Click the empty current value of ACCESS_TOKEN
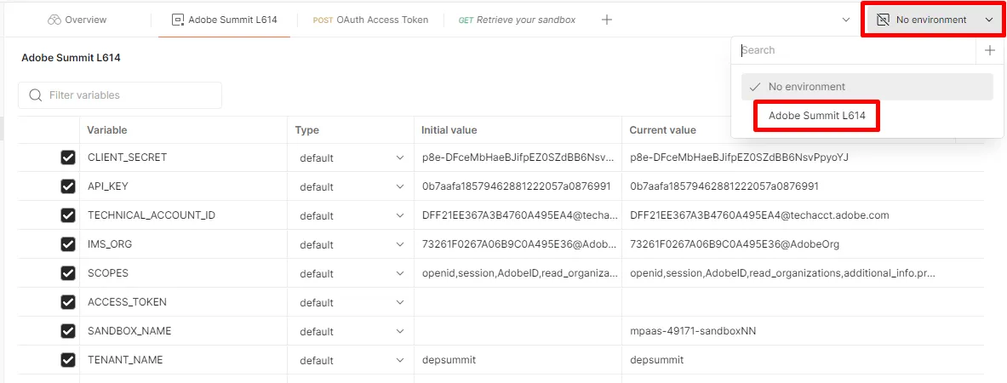The height and width of the screenshot is (383, 1007). [803, 302]
